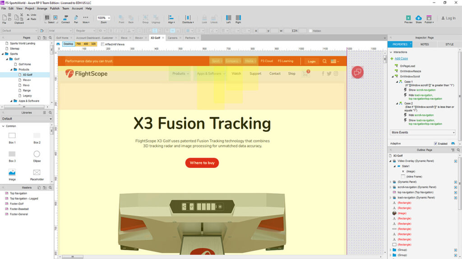Toggle the Affect All Views checkbox
462x259 pixels.
point(102,44)
